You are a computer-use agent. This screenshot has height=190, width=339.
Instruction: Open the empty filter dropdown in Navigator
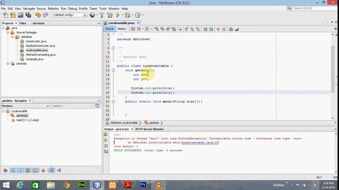[x=72, y=106]
